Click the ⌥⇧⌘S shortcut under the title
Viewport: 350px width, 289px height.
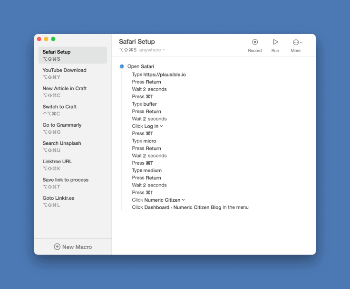click(x=128, y=50)
